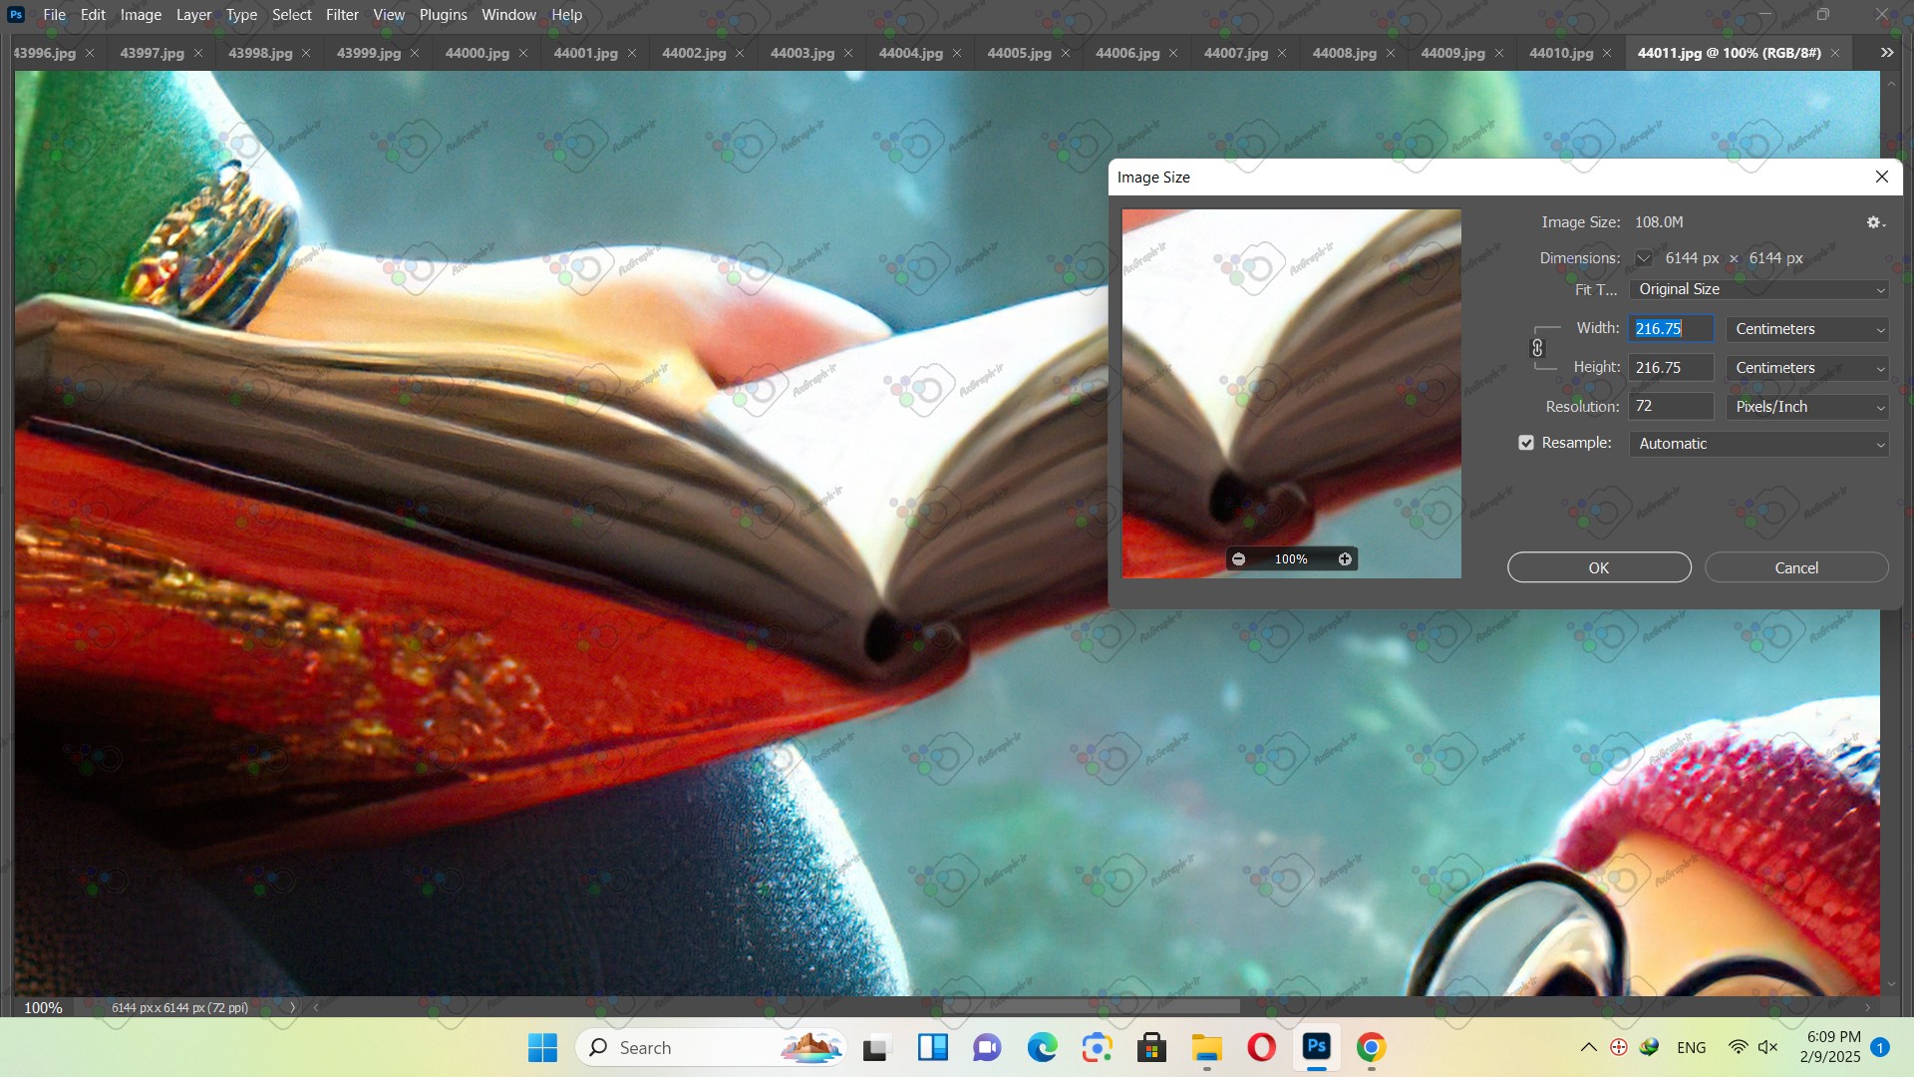Open the Layer menu
1914x1077 pixels.
(193, 15)
